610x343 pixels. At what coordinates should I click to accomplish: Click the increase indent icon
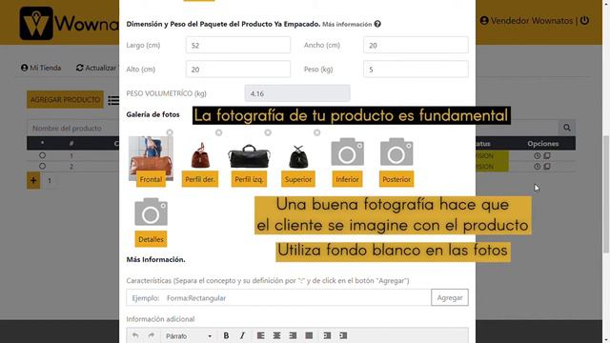343,335
